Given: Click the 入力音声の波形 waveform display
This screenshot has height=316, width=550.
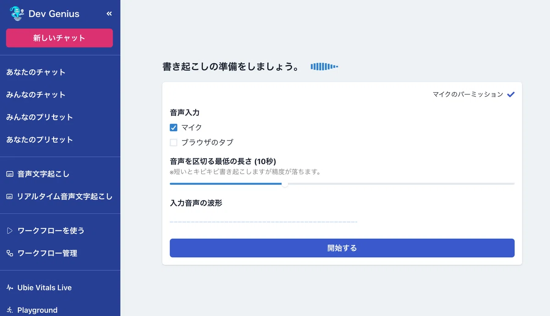Looking at the screenshot, I should tap(264, 222).
